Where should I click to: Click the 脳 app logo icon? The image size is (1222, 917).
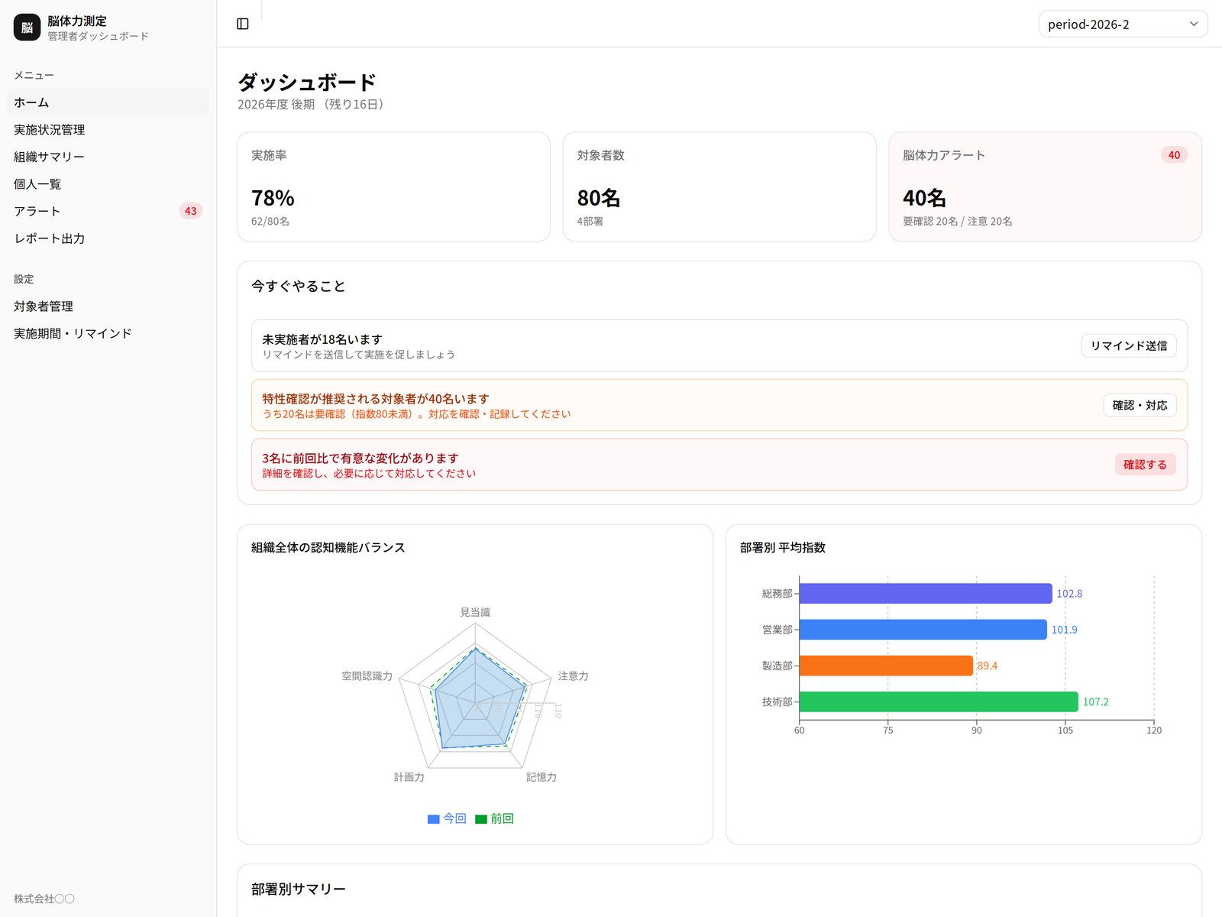click(27, 28)
